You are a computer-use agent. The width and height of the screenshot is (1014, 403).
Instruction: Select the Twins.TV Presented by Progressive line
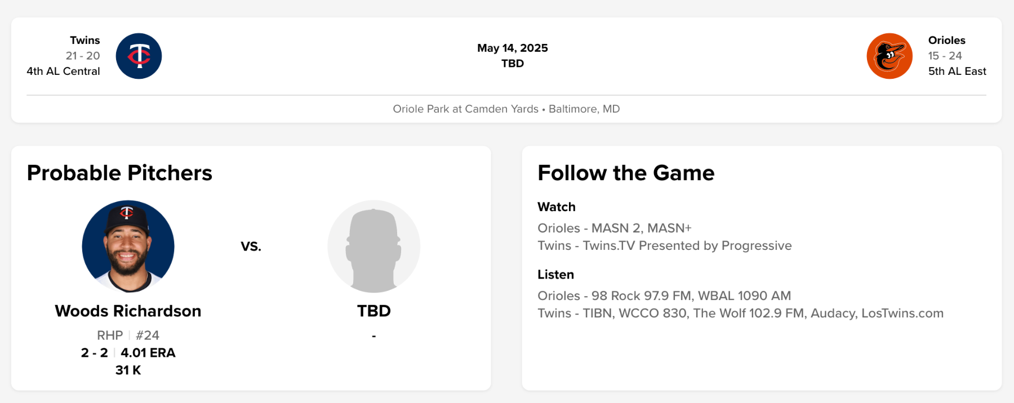click(x=664, y=246)
